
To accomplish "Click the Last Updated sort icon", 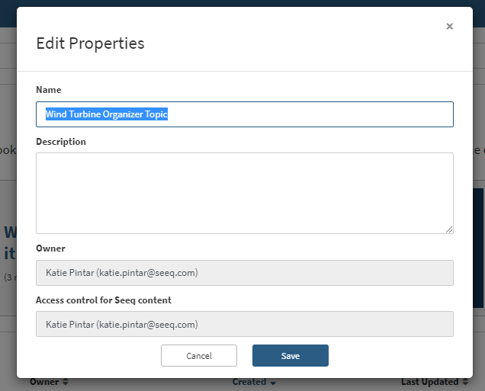I will [x=464, y=382].
